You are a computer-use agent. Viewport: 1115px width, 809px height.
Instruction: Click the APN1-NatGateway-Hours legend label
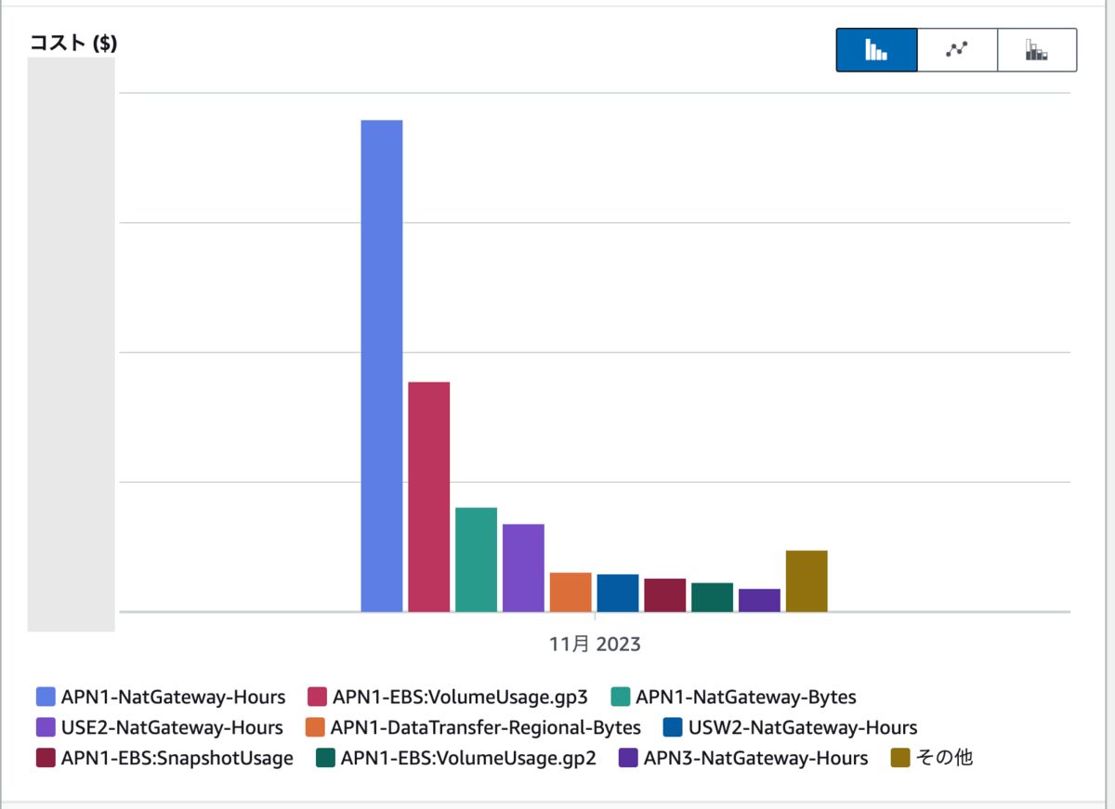click(173, 697)
